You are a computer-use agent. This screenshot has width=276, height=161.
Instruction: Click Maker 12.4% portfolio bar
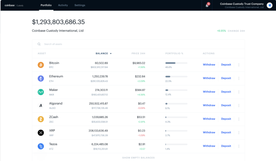point(176,90)
